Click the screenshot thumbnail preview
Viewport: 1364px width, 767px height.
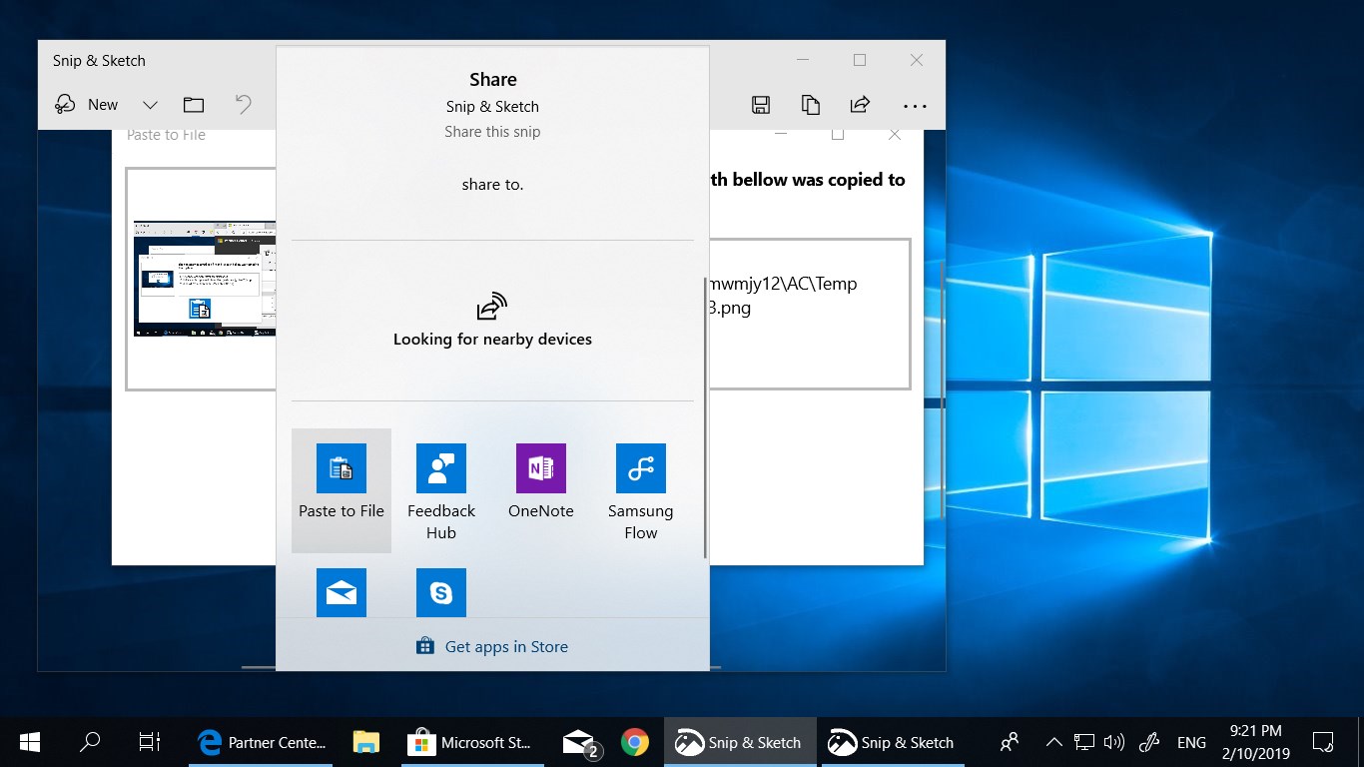(x=205, y=279)
